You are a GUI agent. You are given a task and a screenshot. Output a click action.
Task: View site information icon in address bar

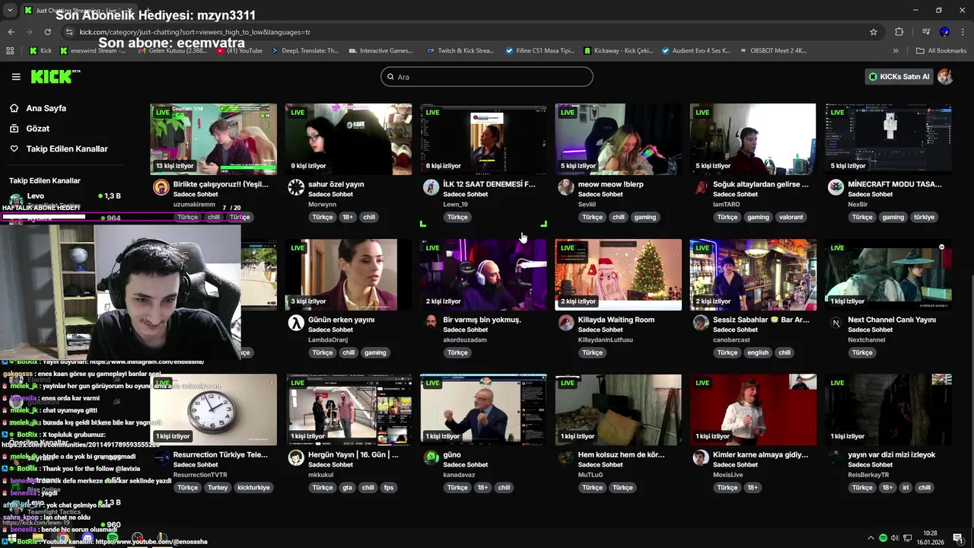tap(69, 32)
